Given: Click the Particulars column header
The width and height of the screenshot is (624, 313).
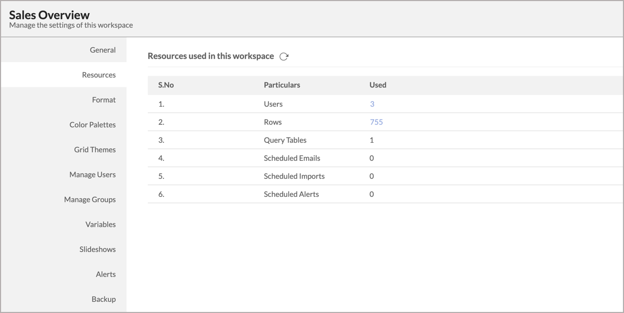Looking at the screenshot, I should click(282, 85).
